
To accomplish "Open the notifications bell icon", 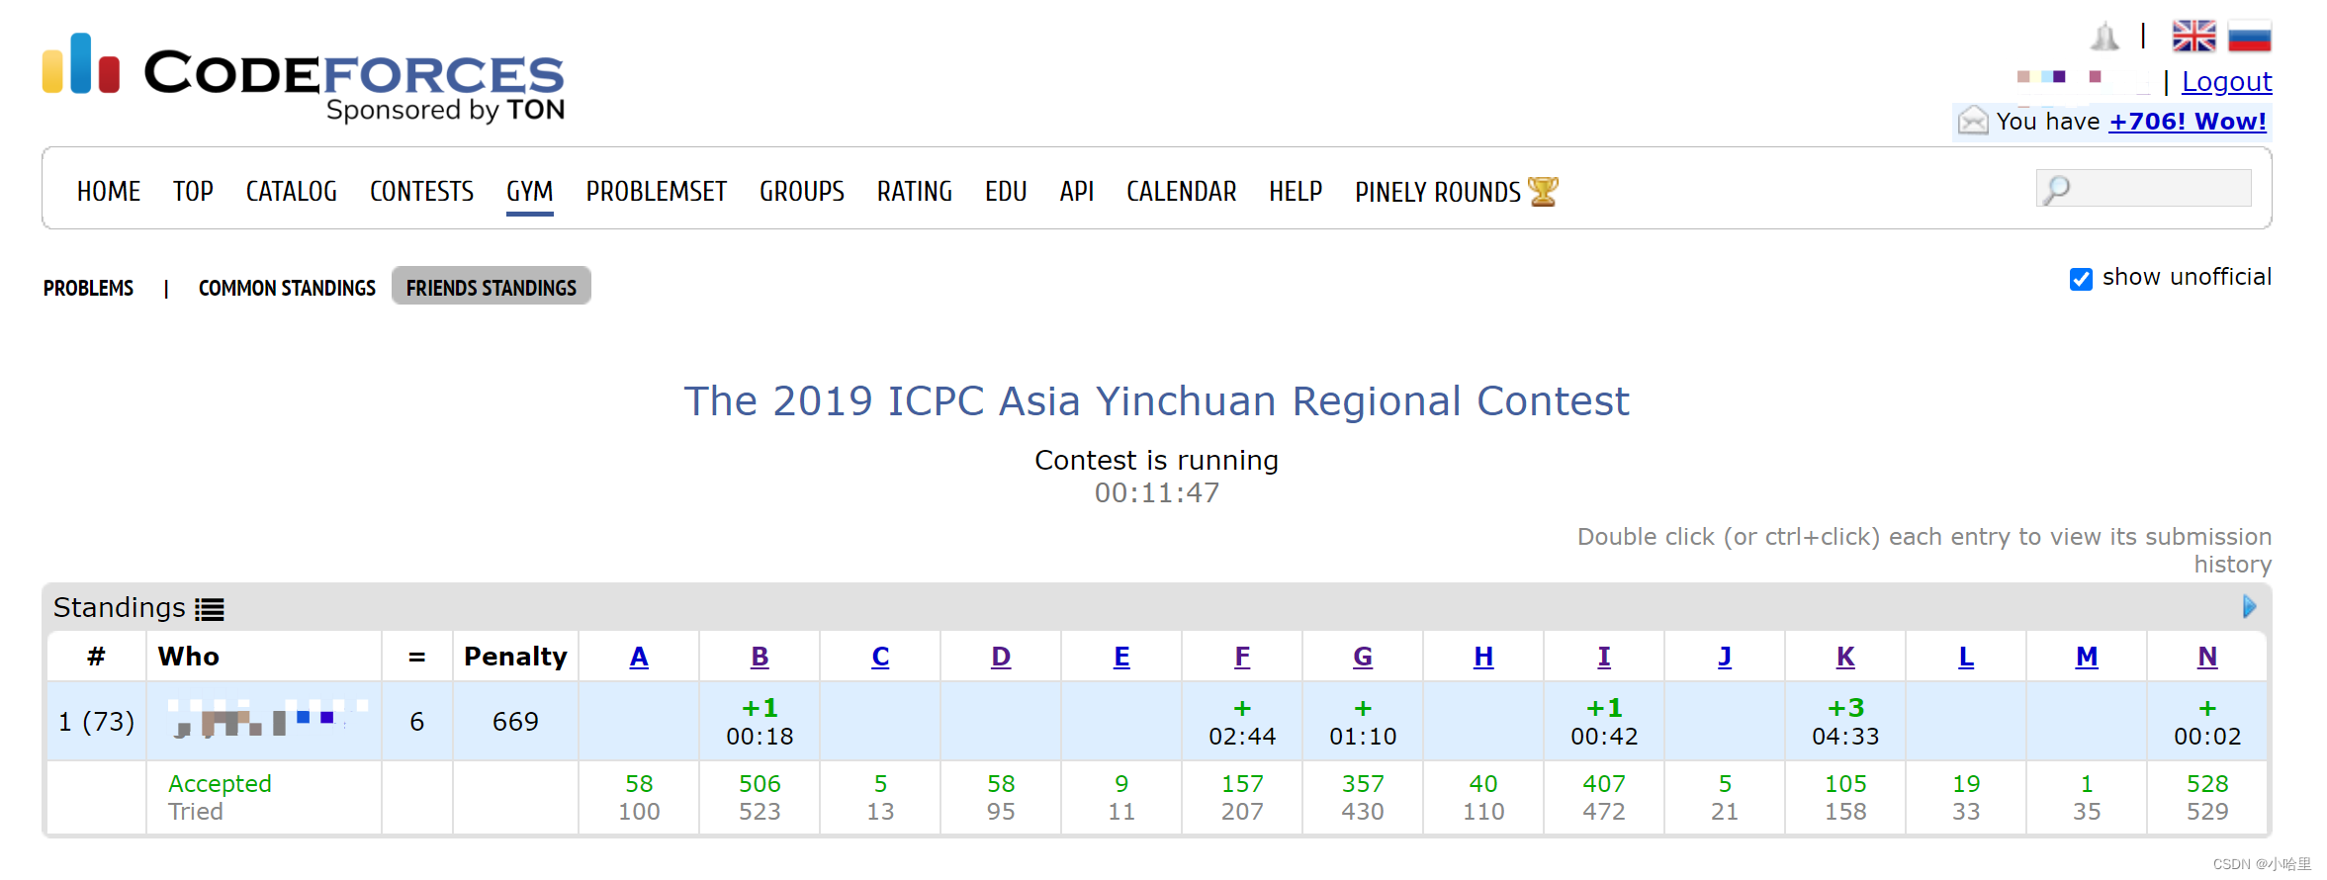I will pyautogui.click(x=2104, y=38).
